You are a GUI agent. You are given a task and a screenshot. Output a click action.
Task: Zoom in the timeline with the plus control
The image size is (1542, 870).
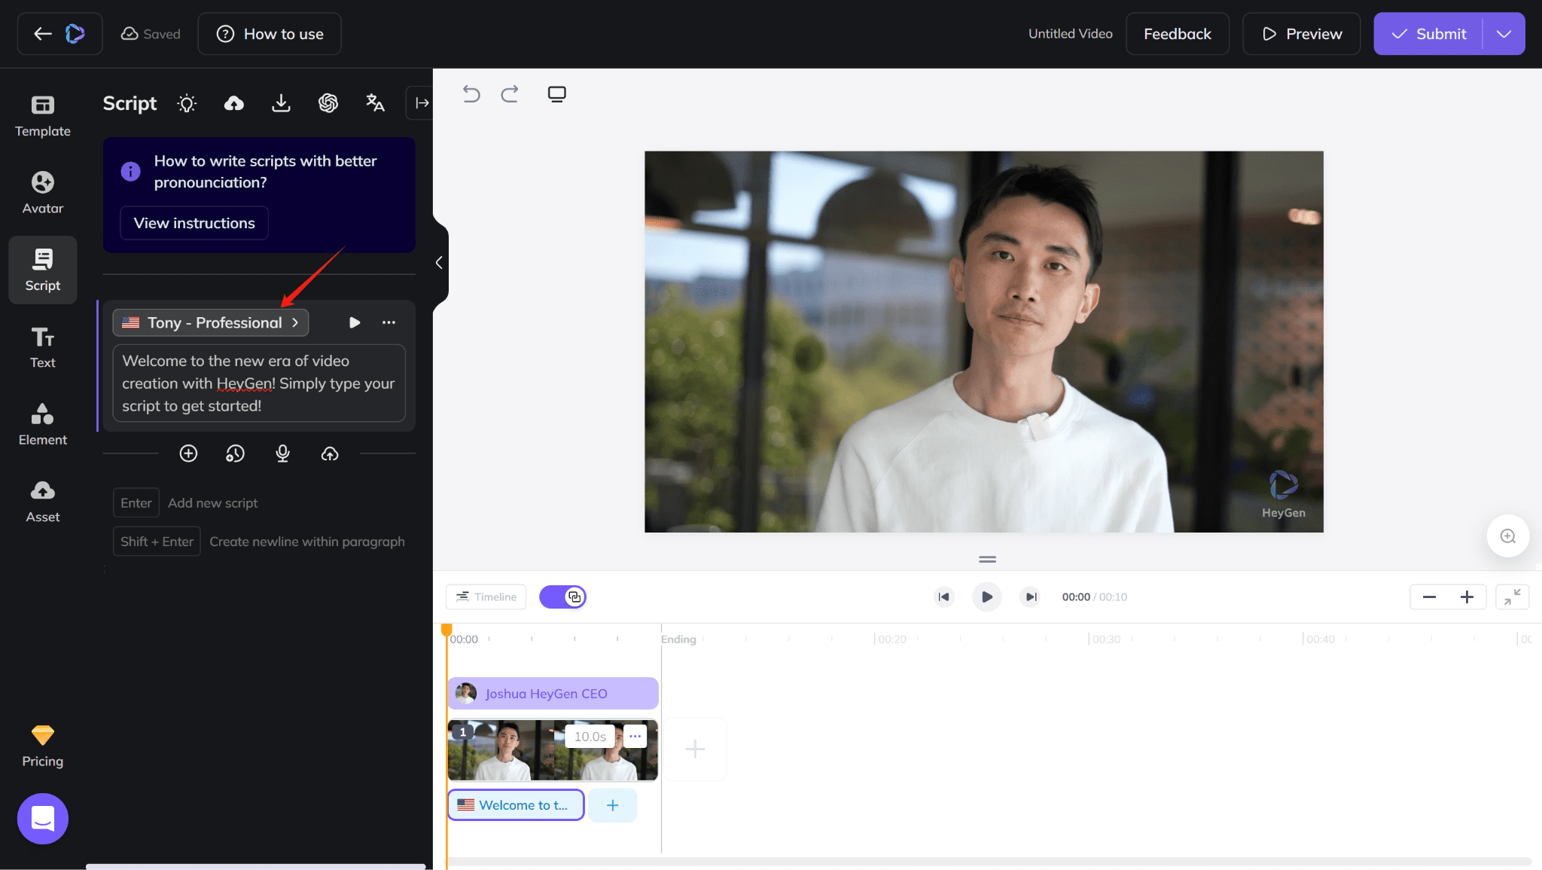pyautogui.click(x=1467, y=597)
